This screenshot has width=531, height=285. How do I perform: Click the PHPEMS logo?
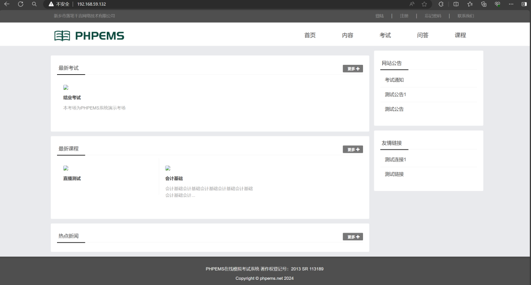pos(89,35)
